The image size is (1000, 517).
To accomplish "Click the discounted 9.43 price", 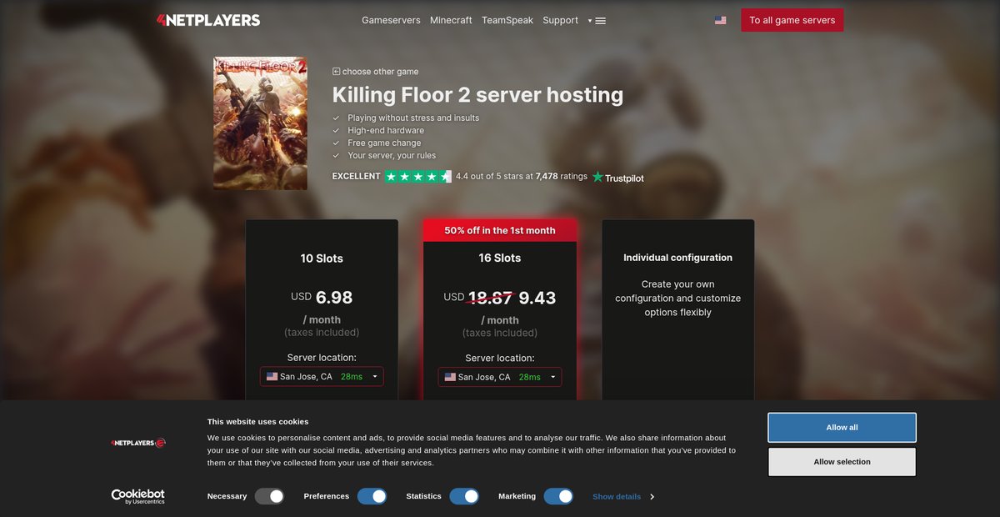I will 537,298.
